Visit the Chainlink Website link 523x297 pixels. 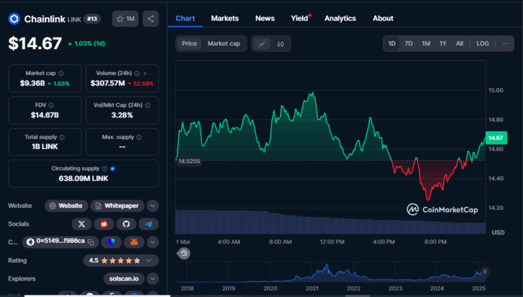coord(66,206)
